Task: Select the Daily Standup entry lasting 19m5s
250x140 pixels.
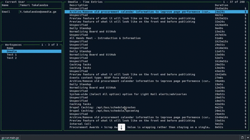Action: 156,84
